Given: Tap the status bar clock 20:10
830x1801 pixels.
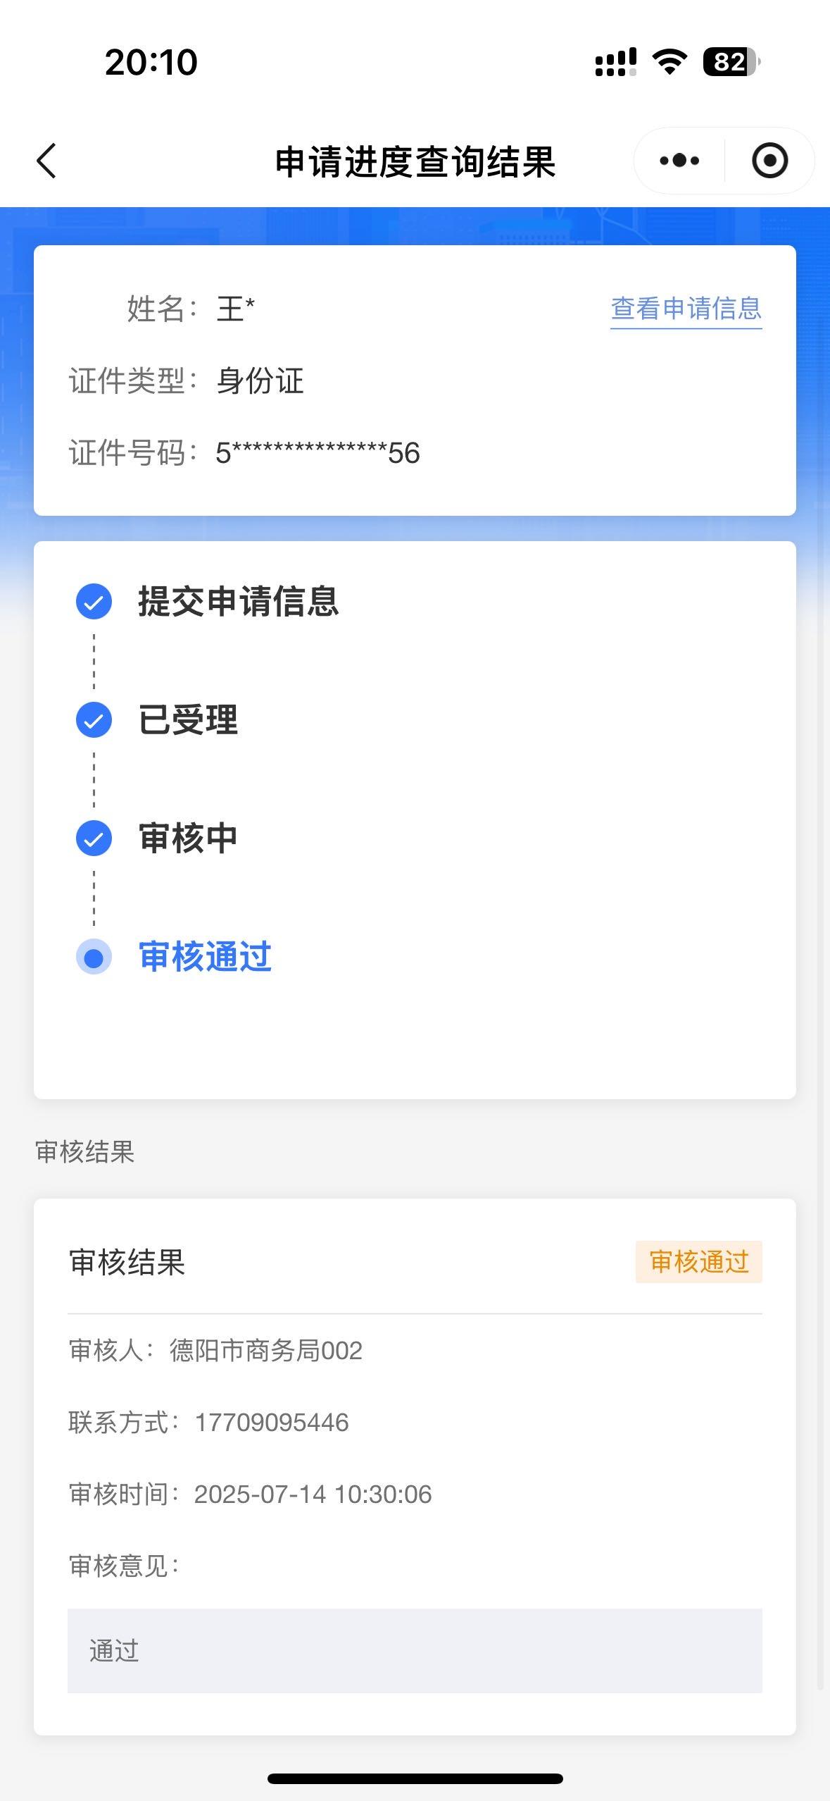Looking at the screenshot, I should pos(151,62).
